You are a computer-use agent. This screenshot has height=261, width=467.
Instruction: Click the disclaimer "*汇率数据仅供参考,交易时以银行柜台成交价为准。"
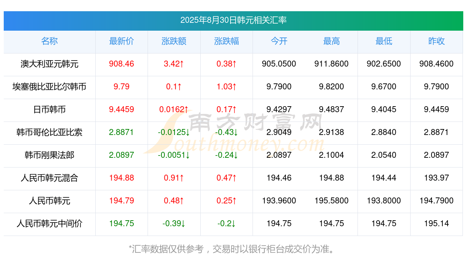click(233, 249)
